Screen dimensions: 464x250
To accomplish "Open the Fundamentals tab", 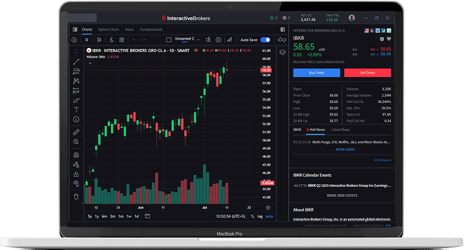I will pos(151,29).
